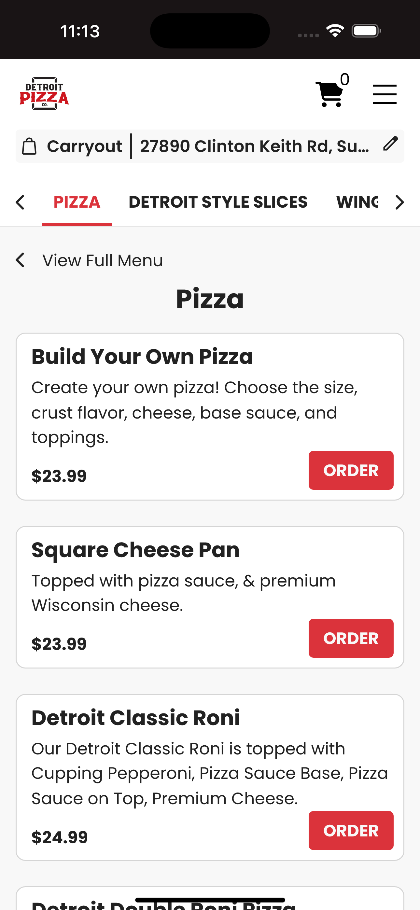Tap the 27890 Clinton Keith Rd address
The image size is (420, 910).
point(255,146)
